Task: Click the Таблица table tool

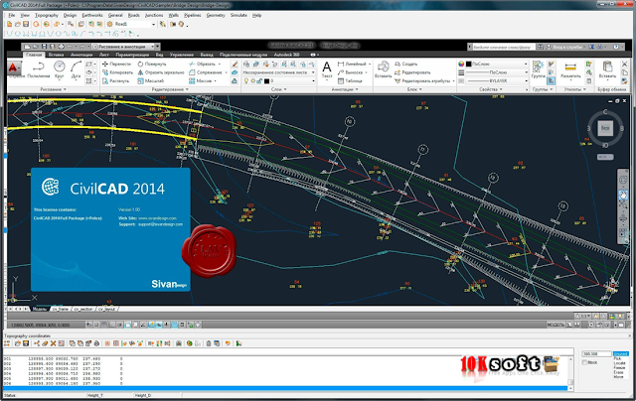Action: point(350,81)
